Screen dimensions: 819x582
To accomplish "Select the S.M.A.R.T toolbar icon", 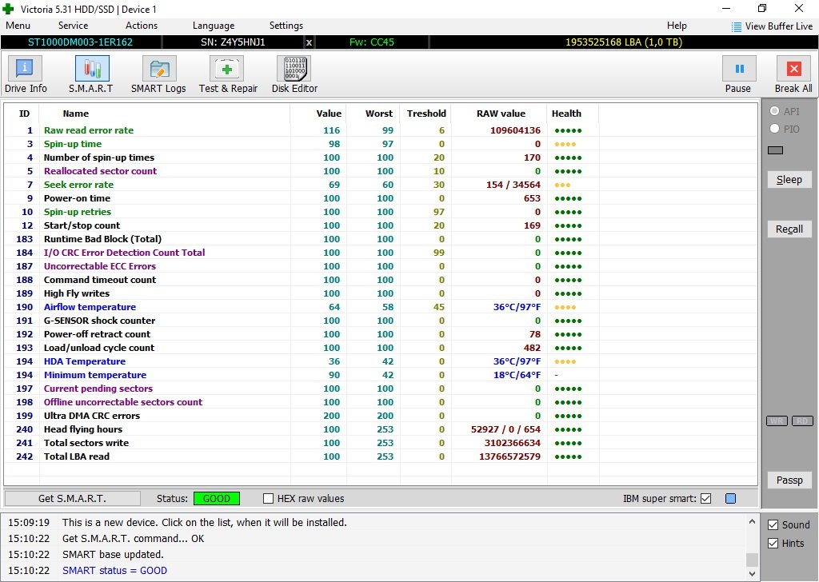I will click(91, 74).
